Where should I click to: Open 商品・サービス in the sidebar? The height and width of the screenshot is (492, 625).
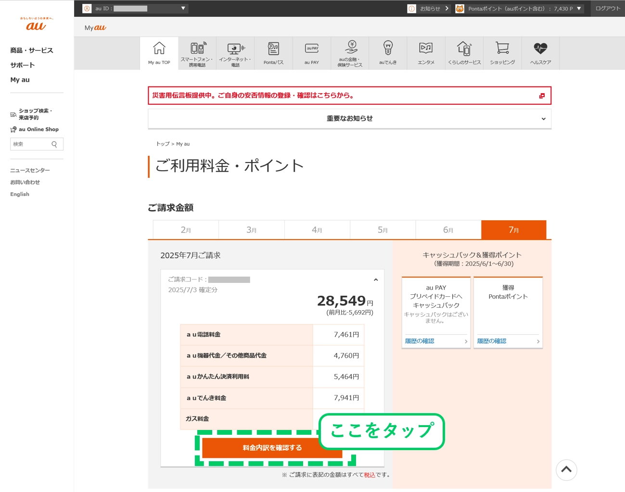[32, 50]
